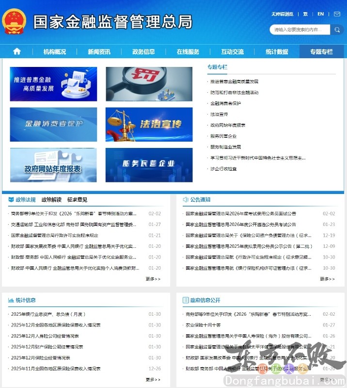Click 更多>> under 公告通知 section
This screenshot has height=388, width=347.
(327, 279)
